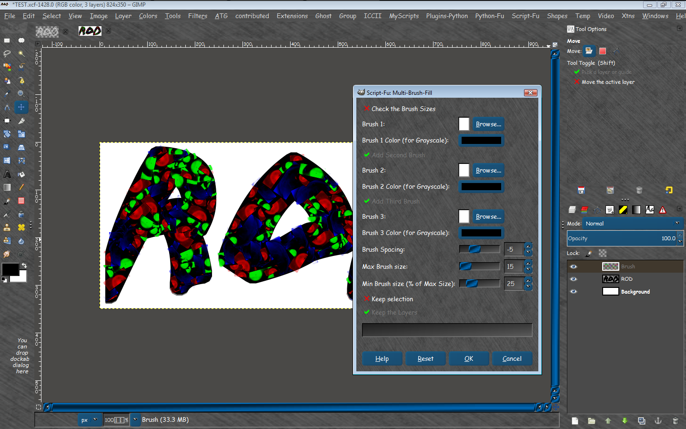Hide the Background layer
The height and width of the screenshot is (429, 686).
pos(574,291)
